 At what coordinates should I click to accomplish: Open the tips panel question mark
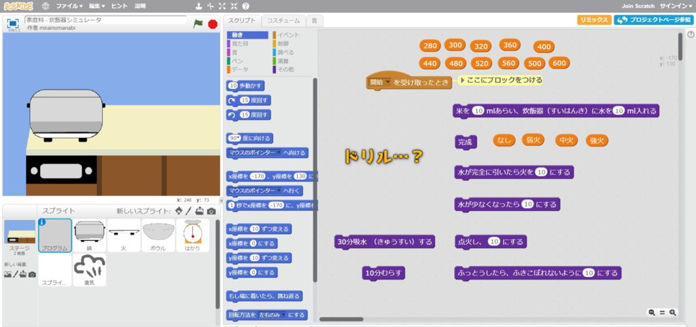691,34
